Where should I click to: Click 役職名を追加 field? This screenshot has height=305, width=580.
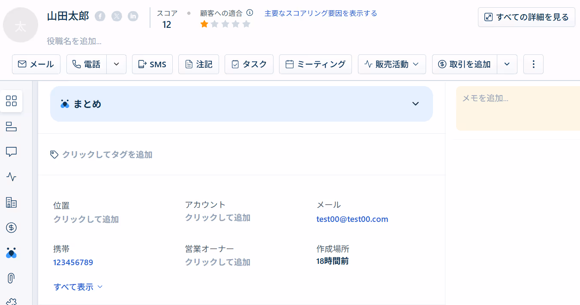74,42
